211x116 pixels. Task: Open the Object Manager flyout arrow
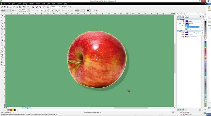tap(201, 16)
